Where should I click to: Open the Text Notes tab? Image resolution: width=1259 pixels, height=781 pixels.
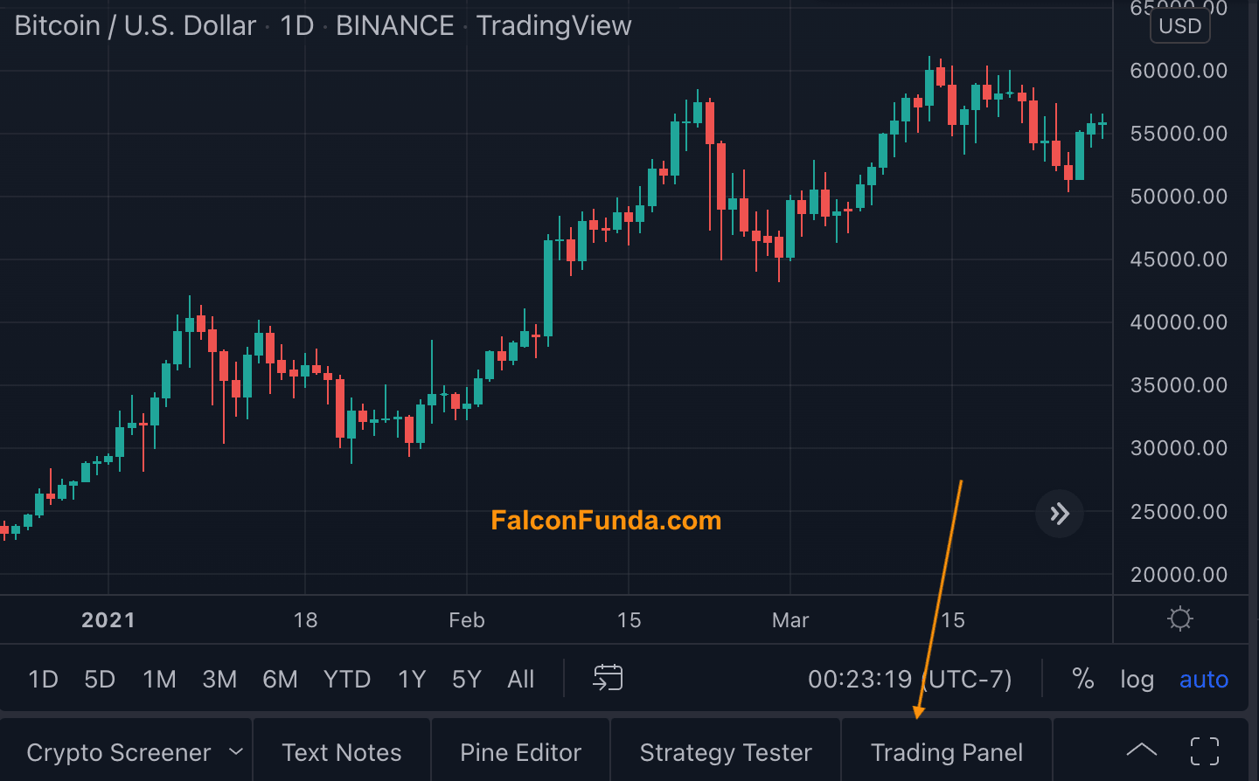point(342,752)
